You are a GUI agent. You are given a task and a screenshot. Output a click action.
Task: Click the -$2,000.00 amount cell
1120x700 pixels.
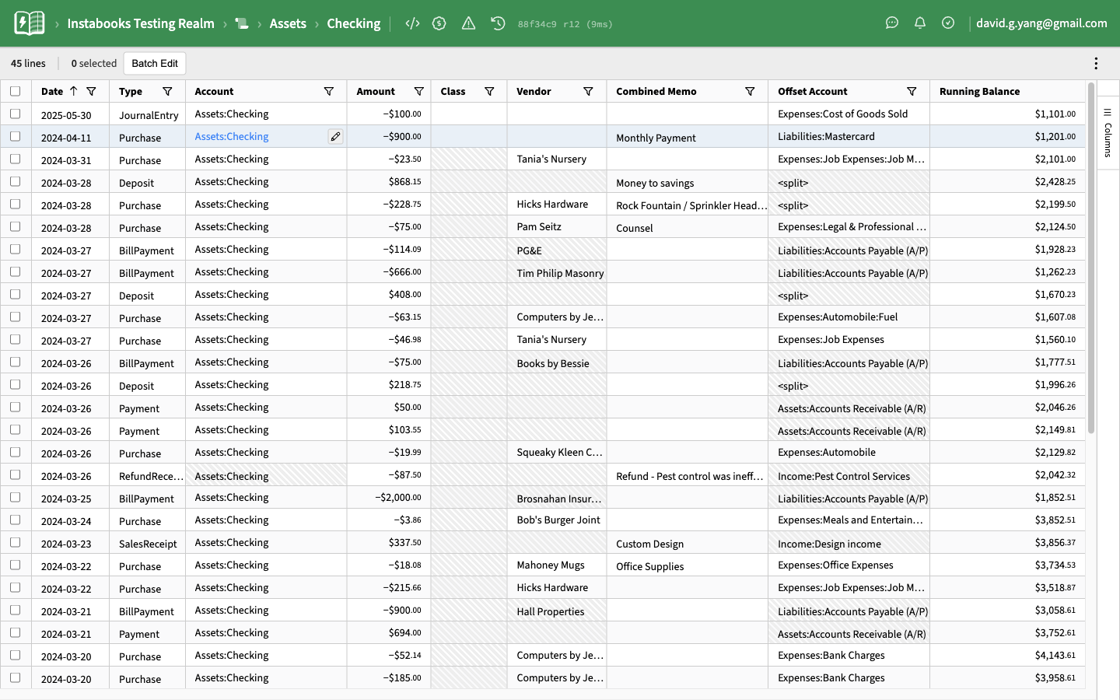pyautogui.click(x=388, y=497)
